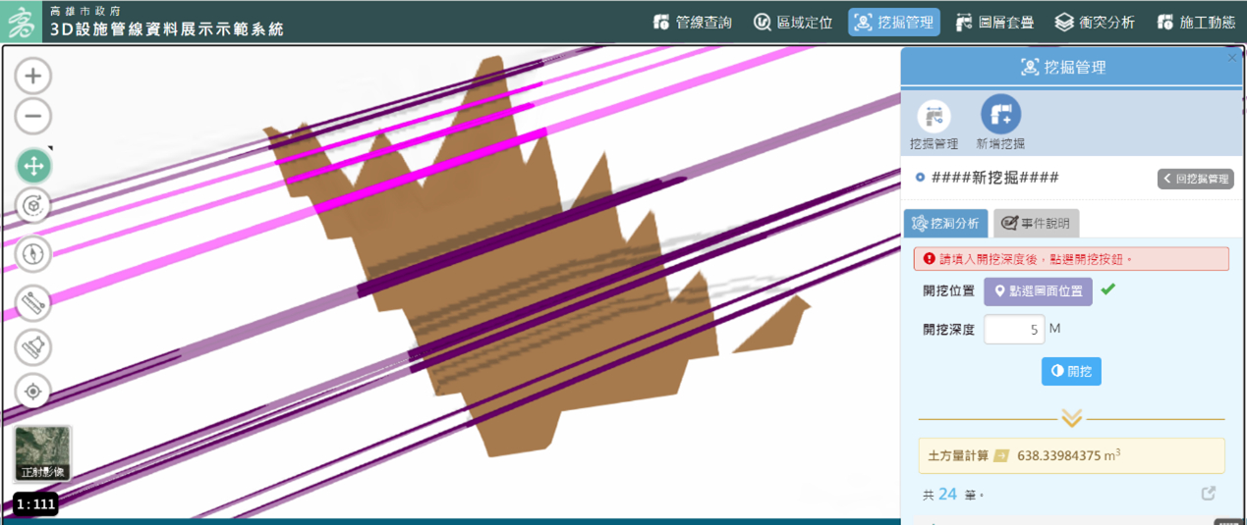Open 挖掘管理 list icon in panel

pyautogui.click(x=934, y=117)
